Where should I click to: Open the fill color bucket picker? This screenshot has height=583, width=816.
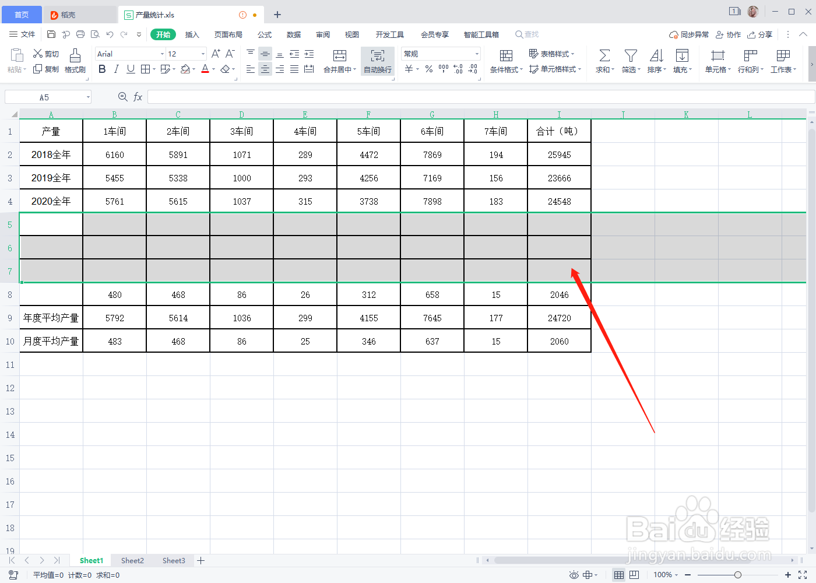tap(185, 69)
